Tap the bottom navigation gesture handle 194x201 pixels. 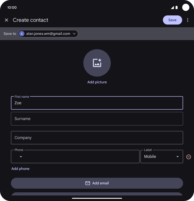[97, 198]
